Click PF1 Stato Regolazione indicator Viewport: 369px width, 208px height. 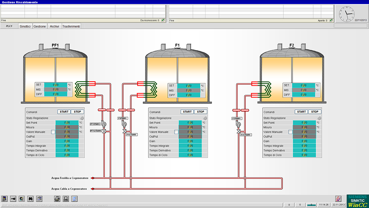(82, 118)
